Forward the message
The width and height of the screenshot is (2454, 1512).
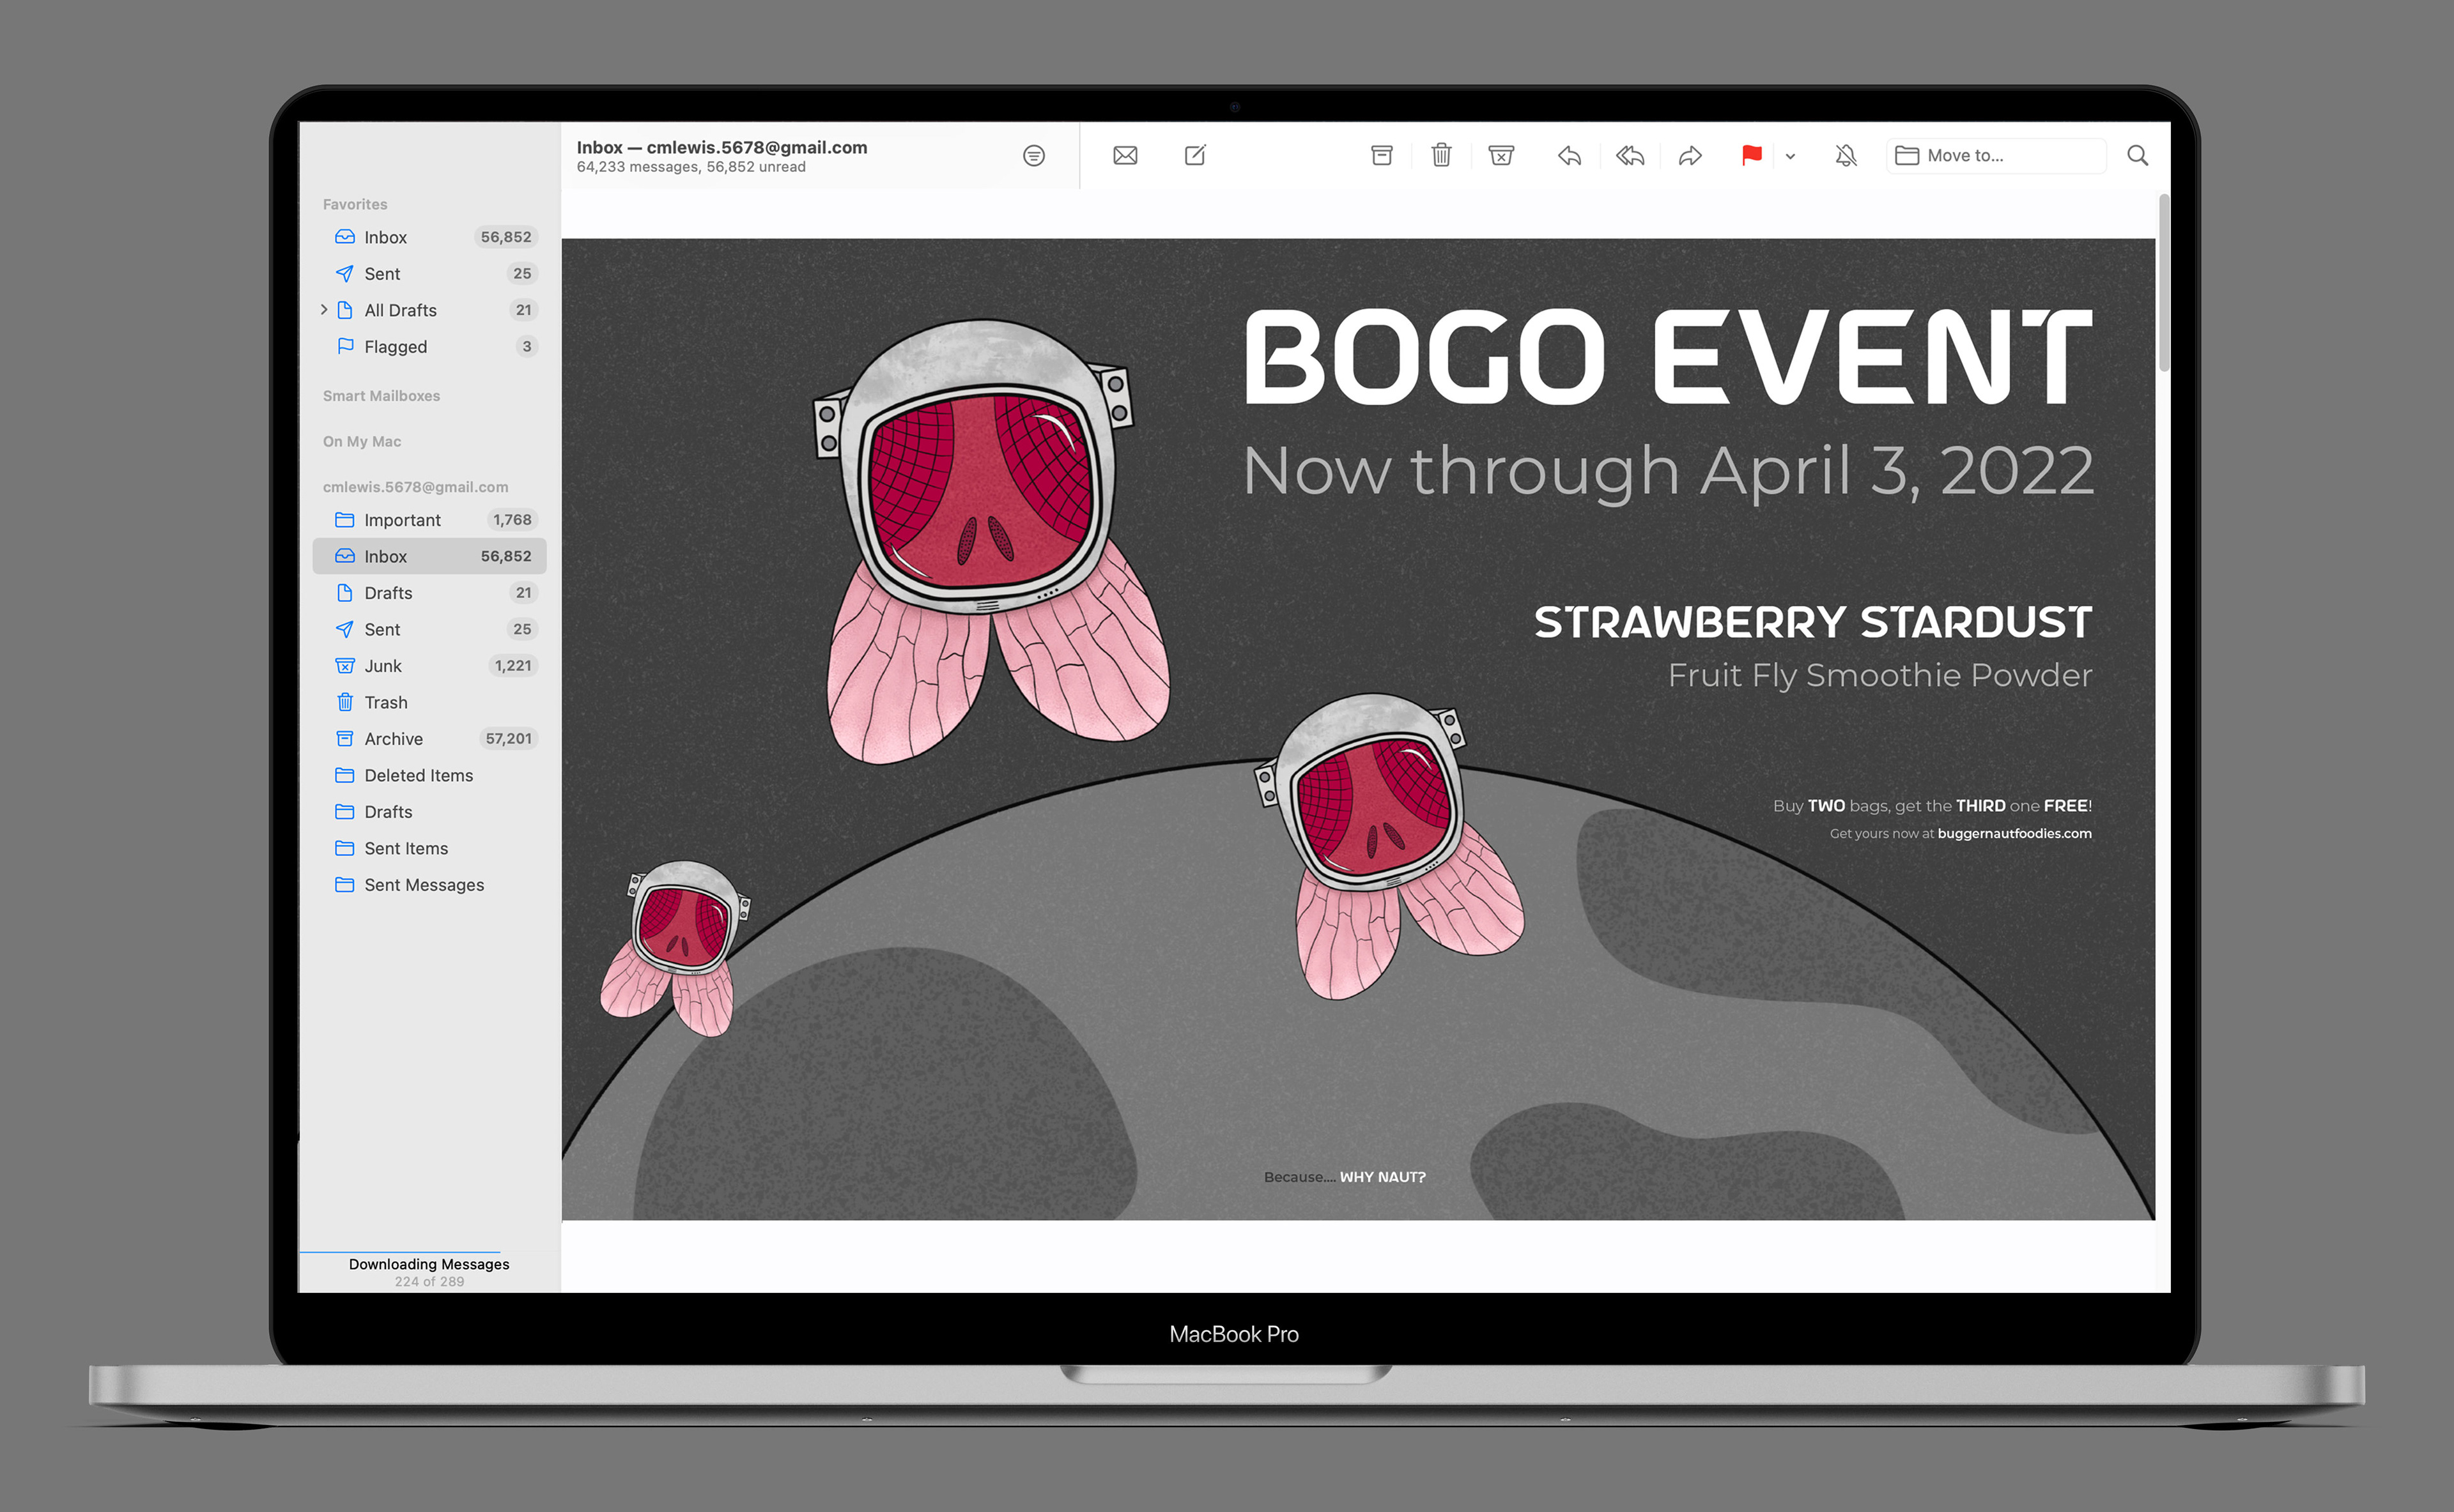coord(1690,155)
